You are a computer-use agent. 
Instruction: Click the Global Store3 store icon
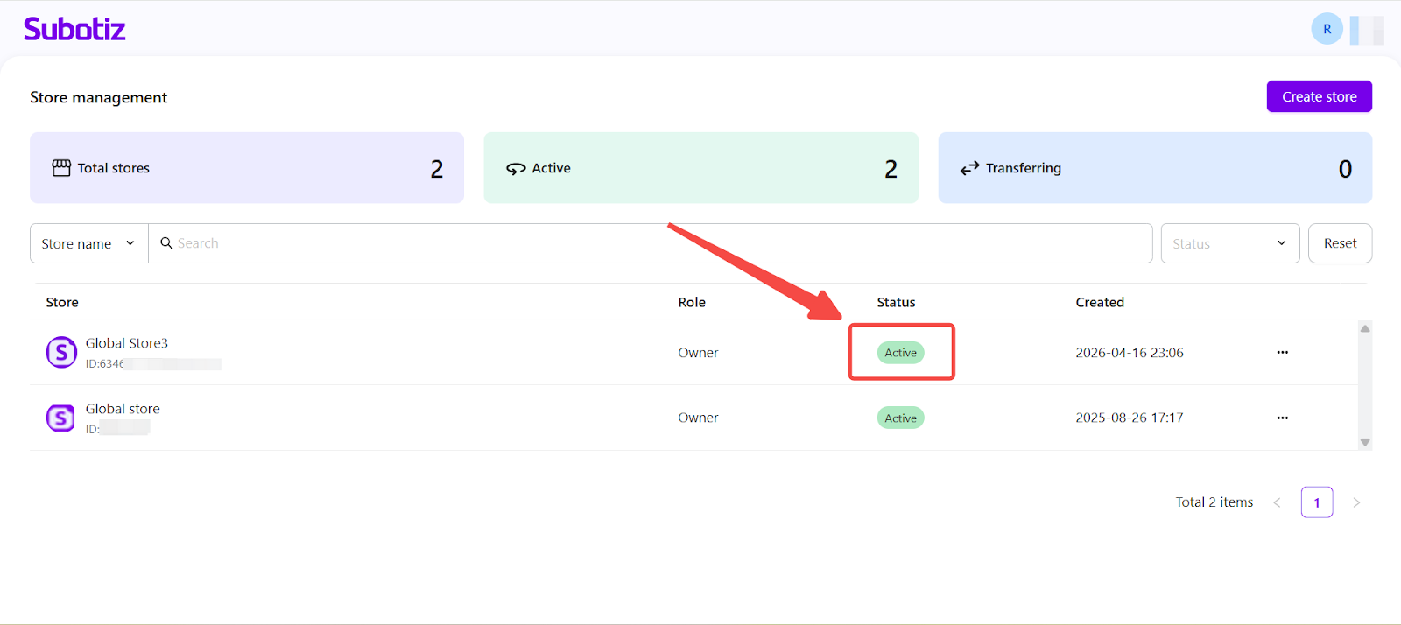tap(61, 352)
